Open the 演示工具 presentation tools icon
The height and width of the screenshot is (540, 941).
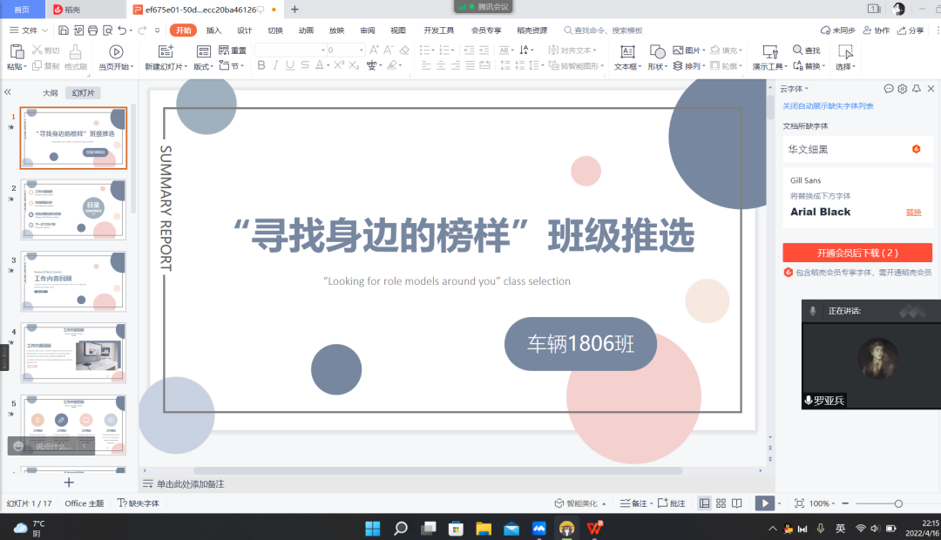[769, 52]
